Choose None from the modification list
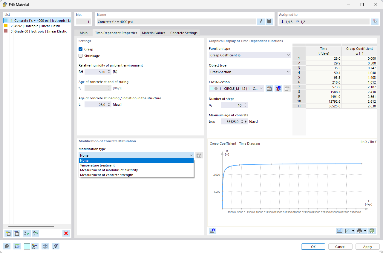The width and height of the screenshot is (383, 253). coord(136,161)
